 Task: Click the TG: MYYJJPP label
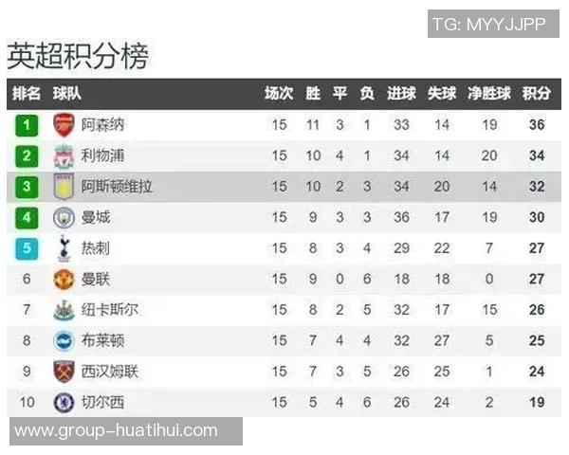pyautogui.click(x=488, y=24)
